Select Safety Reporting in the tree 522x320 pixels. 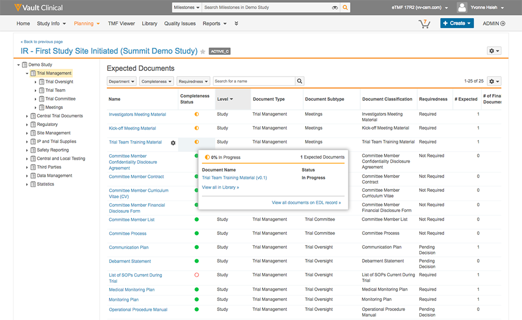click(x=53, y=150)
